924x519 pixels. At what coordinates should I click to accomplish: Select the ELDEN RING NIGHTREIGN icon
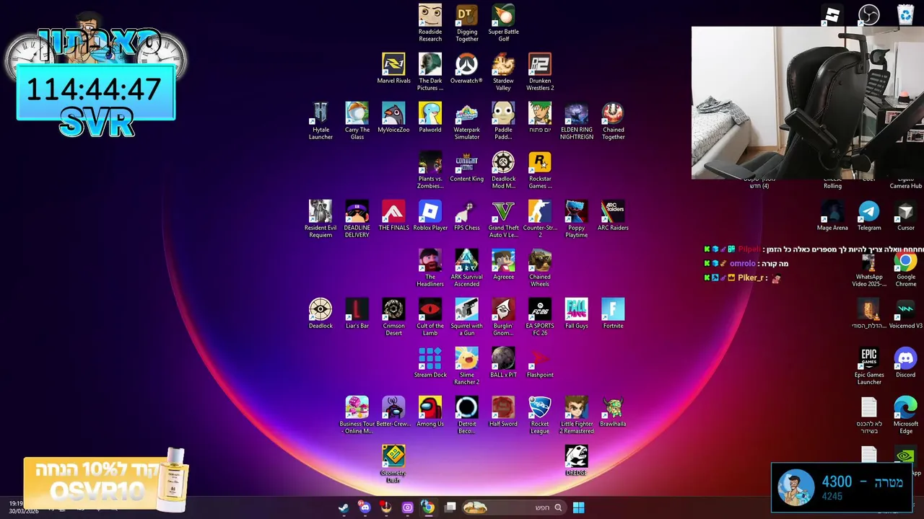576,113
